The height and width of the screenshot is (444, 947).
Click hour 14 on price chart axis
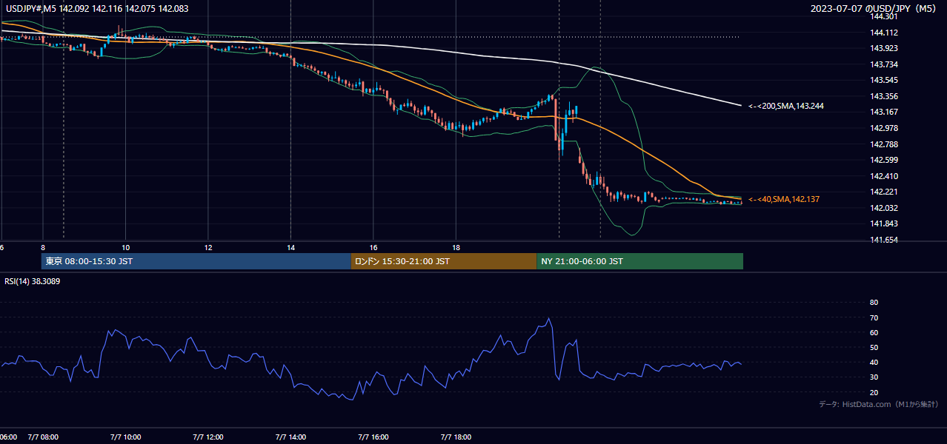pyautogui.click(x=291, y=247)
